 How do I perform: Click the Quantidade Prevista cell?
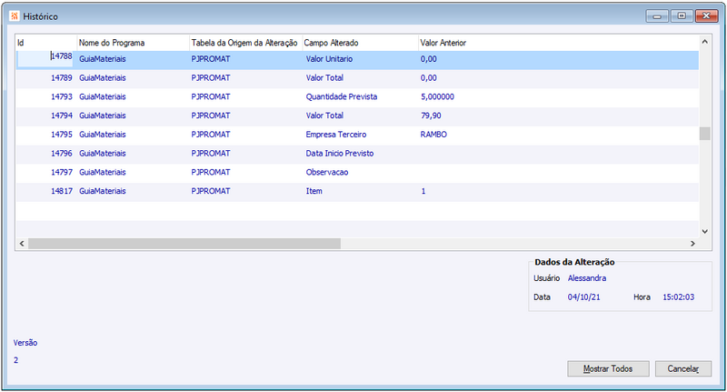coord(342,97)
